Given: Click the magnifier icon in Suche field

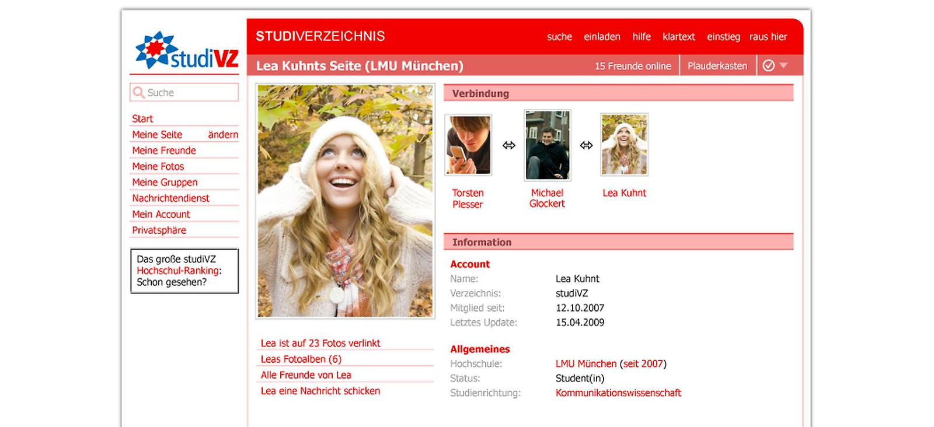Looking at the screenshot, I should click(x=138, y=92).
